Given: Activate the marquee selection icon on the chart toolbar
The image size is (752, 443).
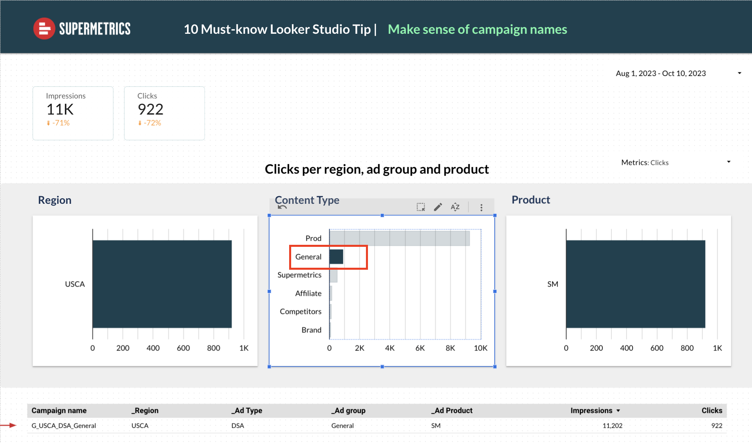Looking at the screenshot, I should (420, 207).
